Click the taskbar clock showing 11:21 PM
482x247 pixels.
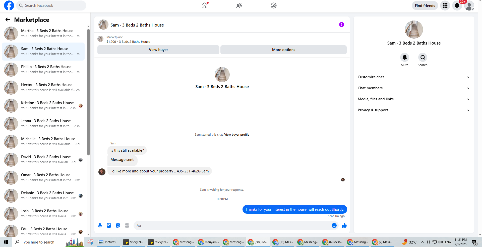click(461, 242)
